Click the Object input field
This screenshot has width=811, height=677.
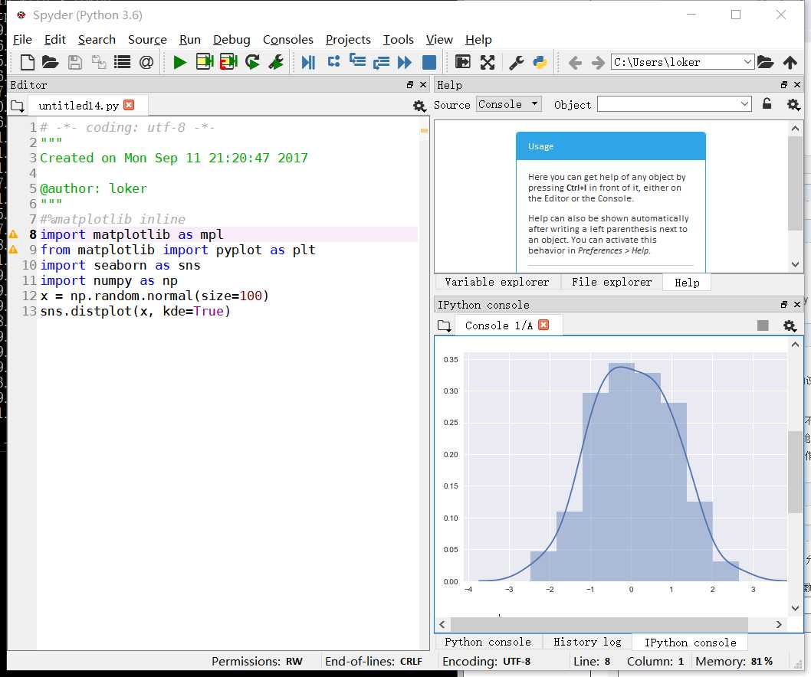click(668, 104)
